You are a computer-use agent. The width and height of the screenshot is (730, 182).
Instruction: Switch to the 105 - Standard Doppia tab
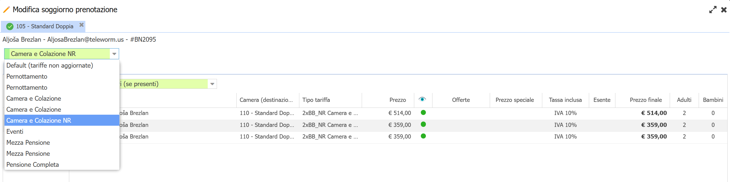click(x=45, y=27)
